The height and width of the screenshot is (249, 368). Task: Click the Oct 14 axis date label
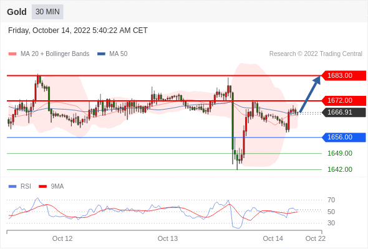(x=273, y=238)
